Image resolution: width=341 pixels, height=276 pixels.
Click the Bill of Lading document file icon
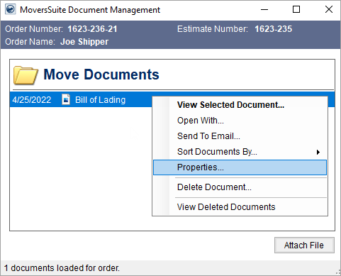[x=66, y=99]
